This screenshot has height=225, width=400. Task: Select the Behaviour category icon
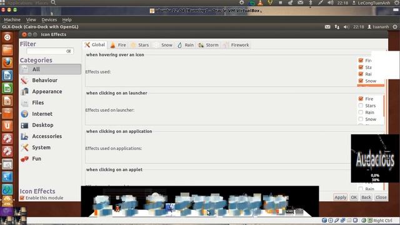(x=24, y=81)
